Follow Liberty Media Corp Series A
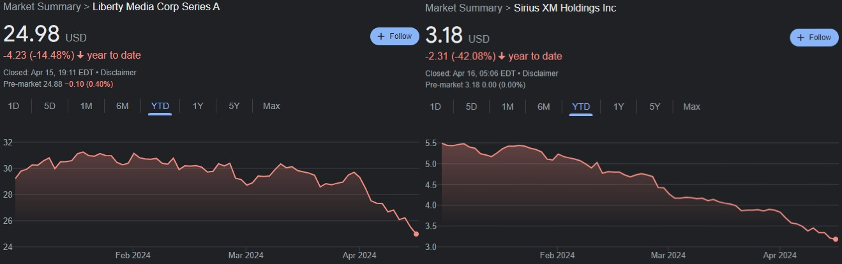The height and width of the screenshot is (264, 842). [x=395, y=36]
